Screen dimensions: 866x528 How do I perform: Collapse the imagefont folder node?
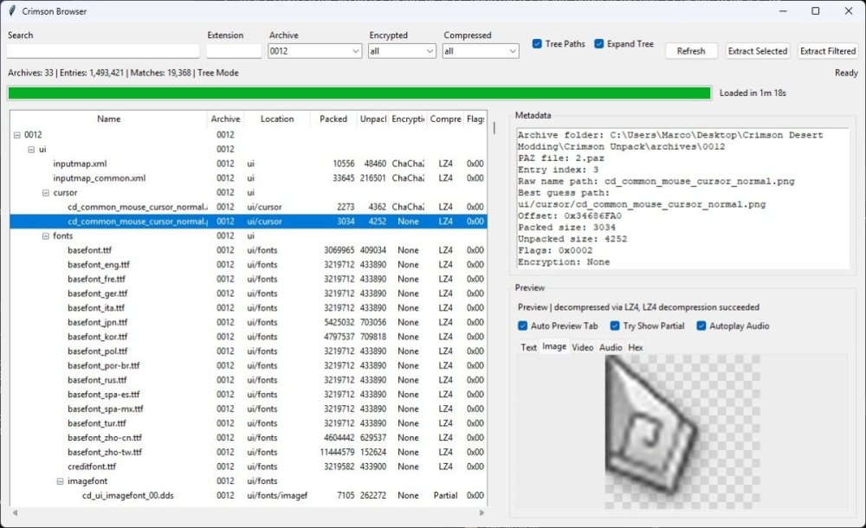pyautogui.click(x=61, y=481)
